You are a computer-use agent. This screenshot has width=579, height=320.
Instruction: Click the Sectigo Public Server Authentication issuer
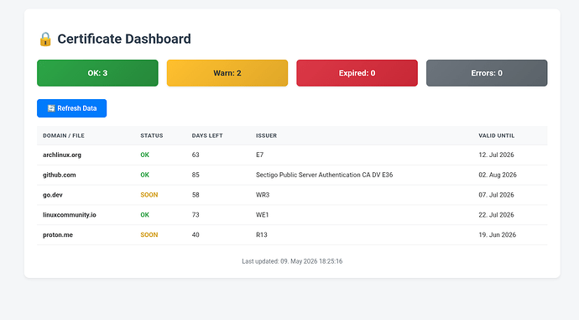(x=324, y=175)
